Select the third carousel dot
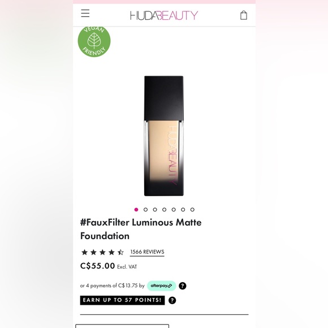 click(x=155, y=210)
